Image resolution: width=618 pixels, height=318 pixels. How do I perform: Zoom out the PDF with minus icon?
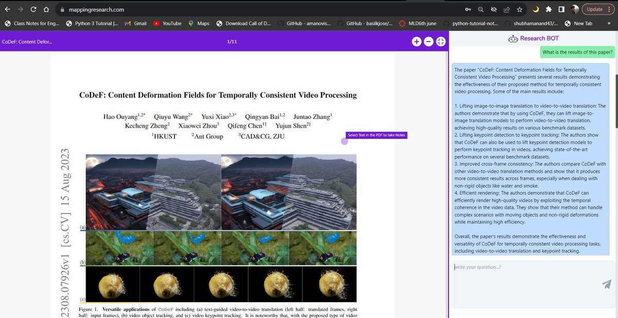pyautogui.click(x=428, y=42)
